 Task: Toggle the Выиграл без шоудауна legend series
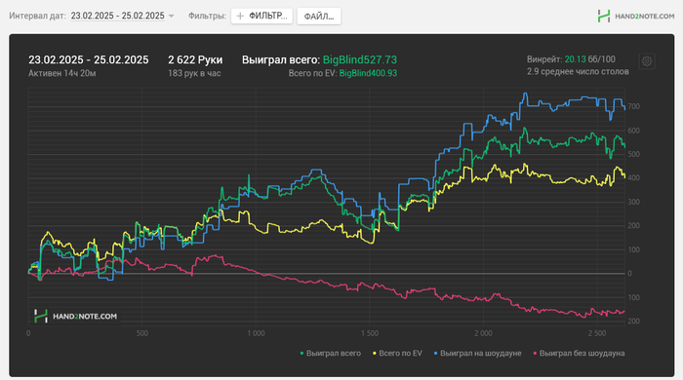579,353
